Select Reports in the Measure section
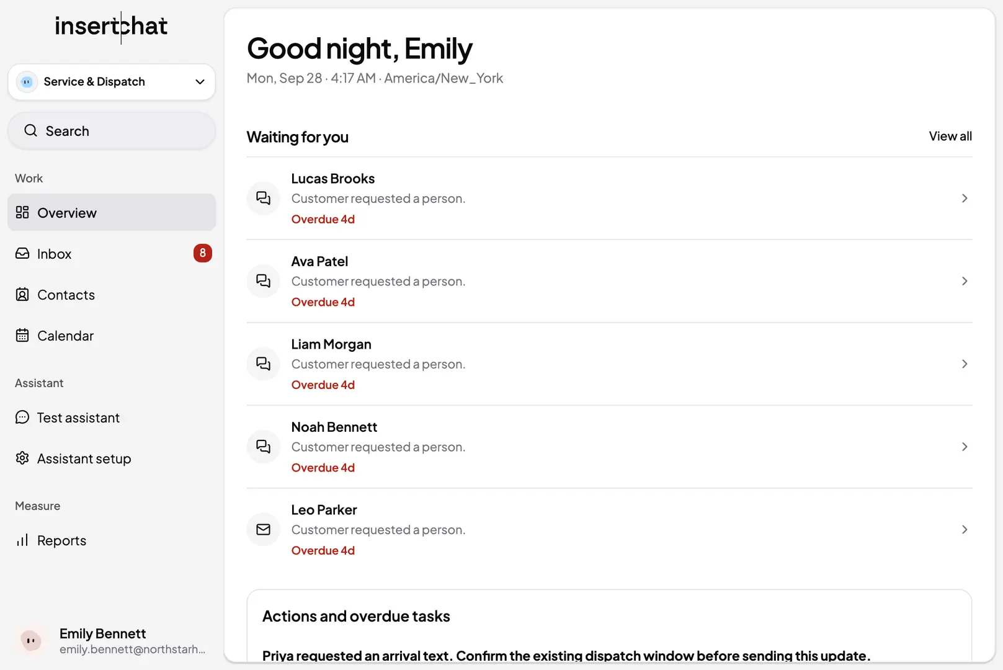The height and width of the screenshot is (670, 1003). click(112, 540)
